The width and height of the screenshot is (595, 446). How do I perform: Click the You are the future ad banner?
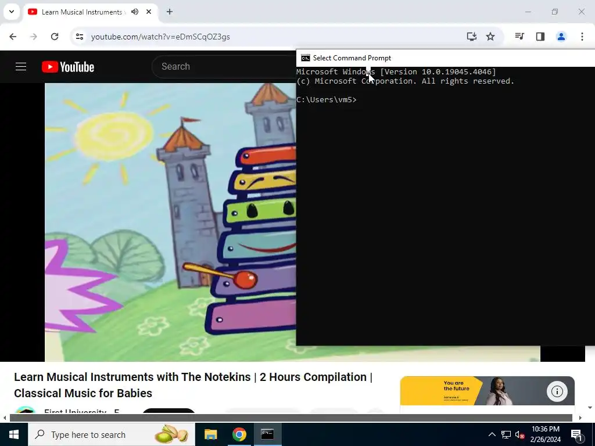pyautogui.click(x=488, y=391)
